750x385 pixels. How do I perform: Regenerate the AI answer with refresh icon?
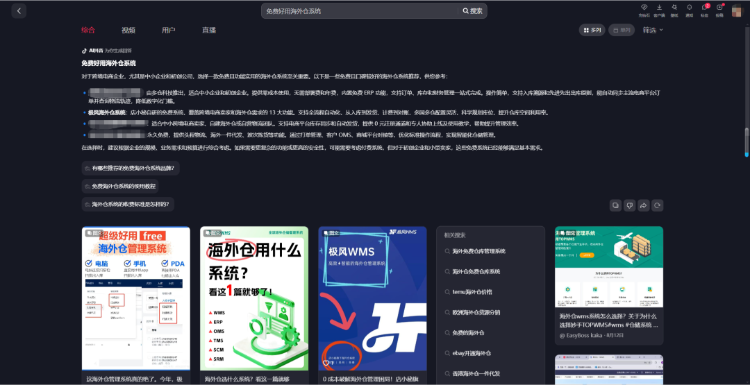[657, 205]
